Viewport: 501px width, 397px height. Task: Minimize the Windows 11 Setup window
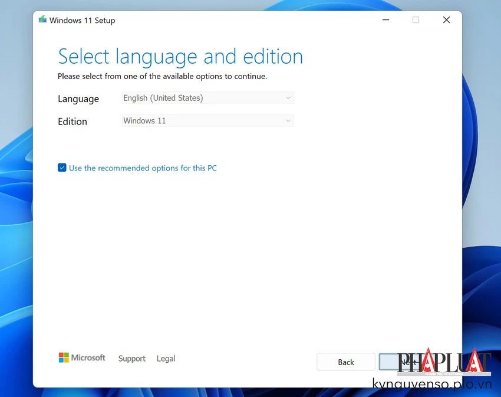coord(385,20)
